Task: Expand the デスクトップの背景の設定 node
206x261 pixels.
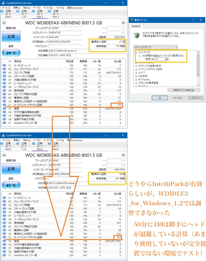Action: (136, 66)
